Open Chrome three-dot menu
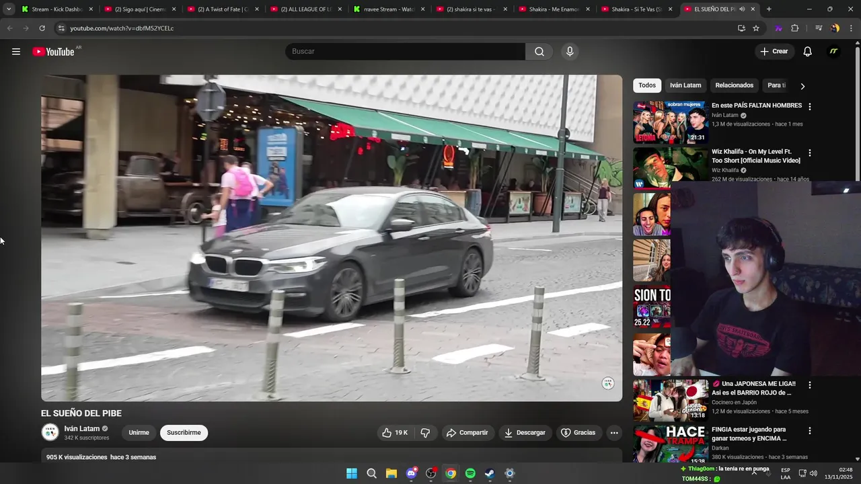The height and width of the screenshot is (484, 861). (851, 28)
